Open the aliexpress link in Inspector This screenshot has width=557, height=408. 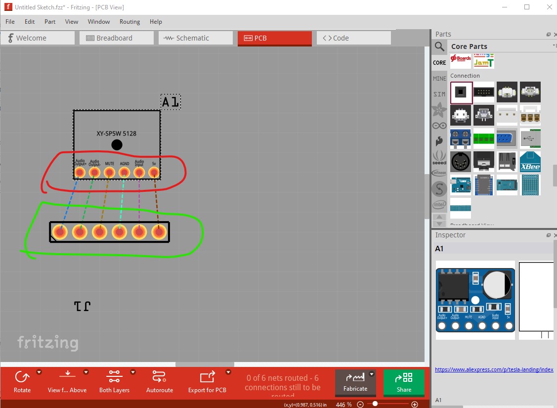(x=494, y=369)
